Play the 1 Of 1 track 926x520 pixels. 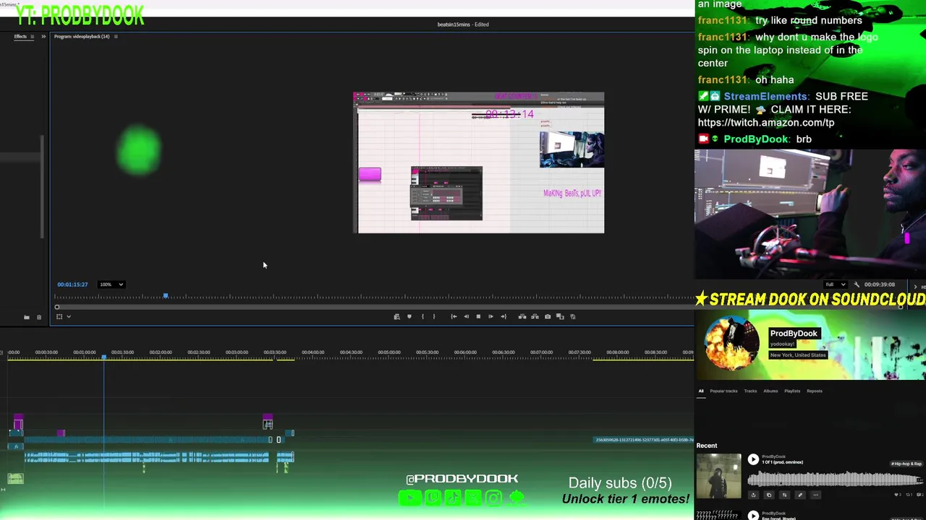[x=753, y=459]
